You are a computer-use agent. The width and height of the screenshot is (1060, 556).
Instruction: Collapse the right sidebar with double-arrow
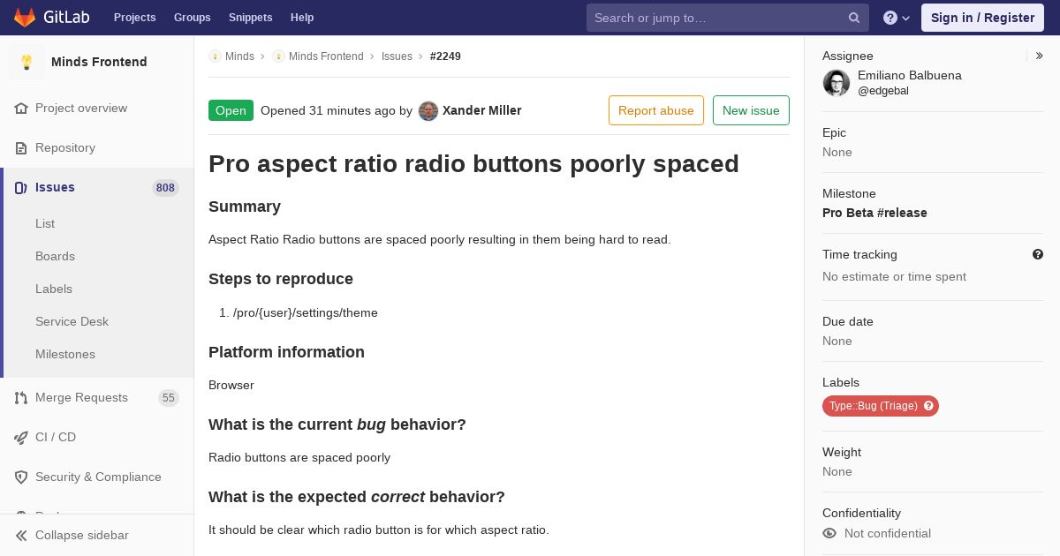1040,56
